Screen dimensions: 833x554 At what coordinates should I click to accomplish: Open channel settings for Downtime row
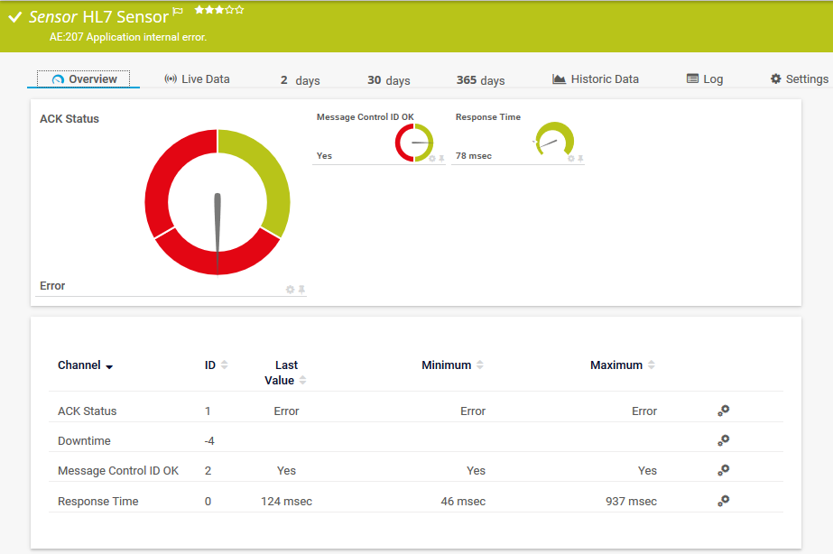723,440
